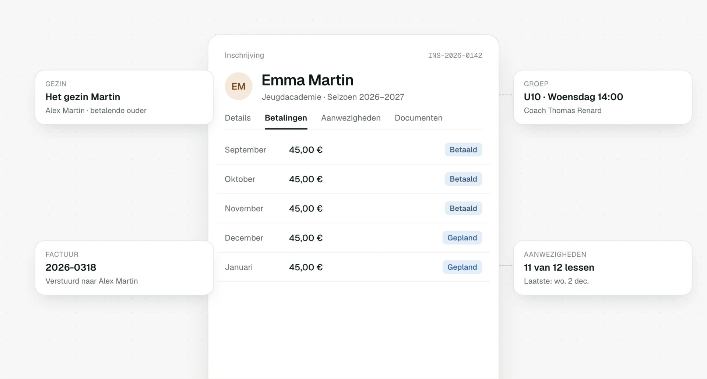Click Betaald badge in November row
This screenshot has width=707, height=379.
click(x=463, y=208)
